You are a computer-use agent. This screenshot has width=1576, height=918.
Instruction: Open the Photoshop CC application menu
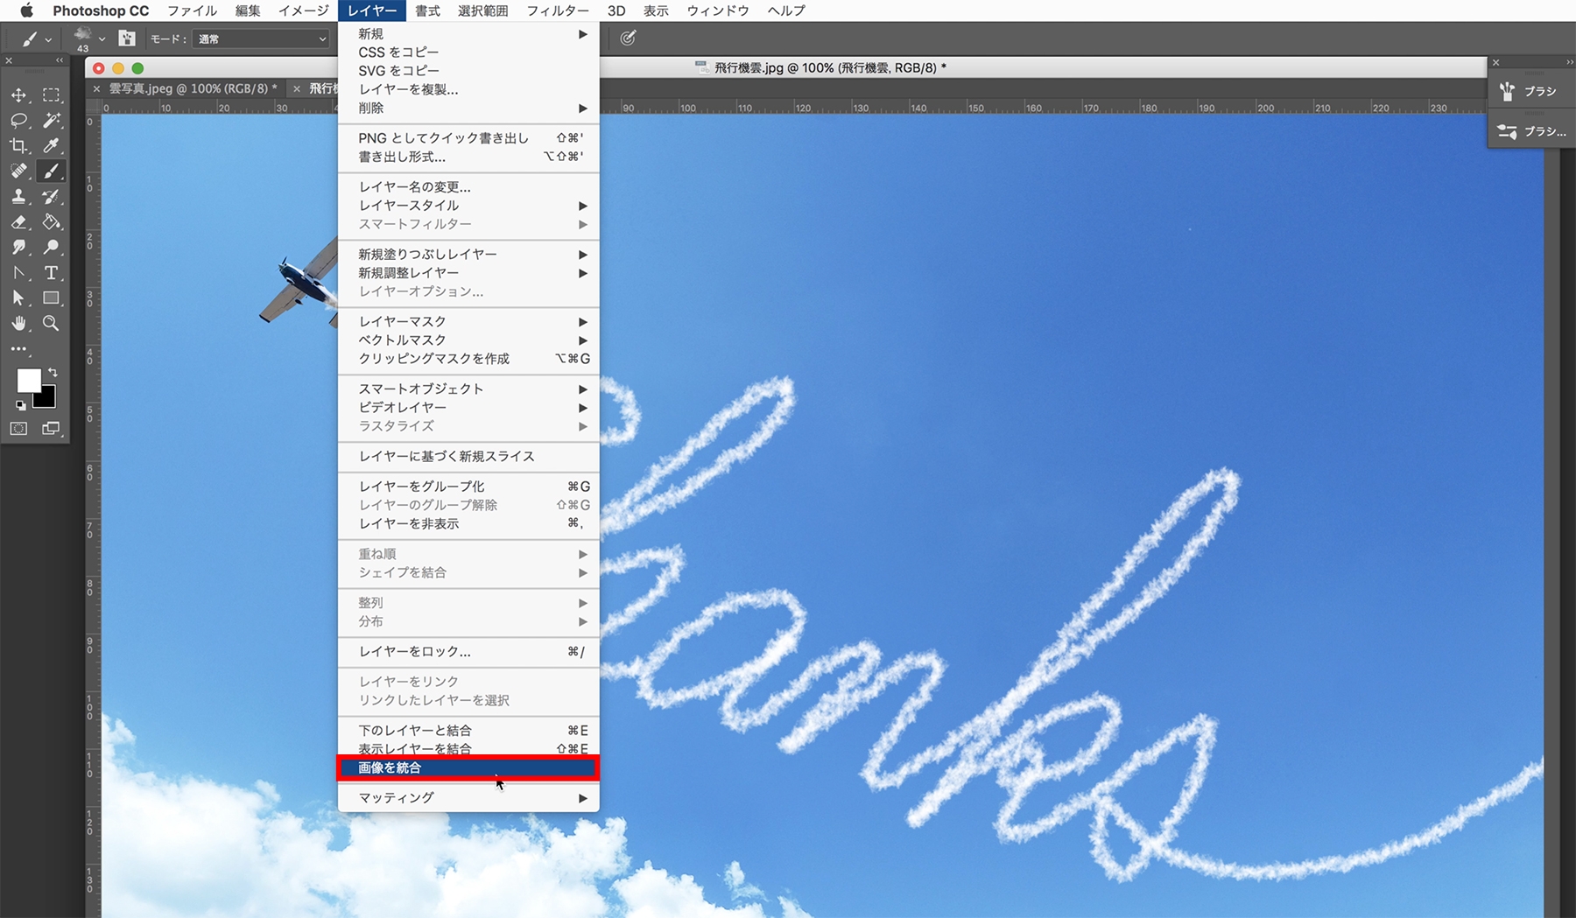(x=101, y=11)
